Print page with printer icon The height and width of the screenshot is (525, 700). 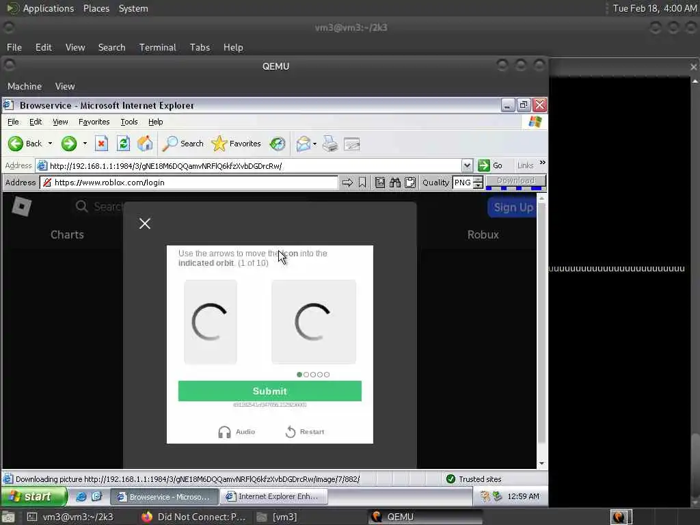coord(330,144)
